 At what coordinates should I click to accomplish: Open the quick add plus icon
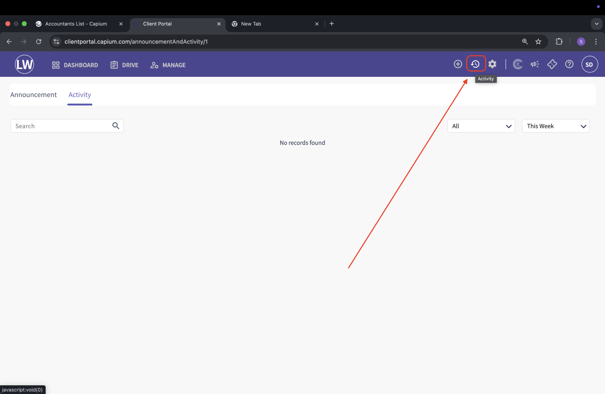click(458, 64)
